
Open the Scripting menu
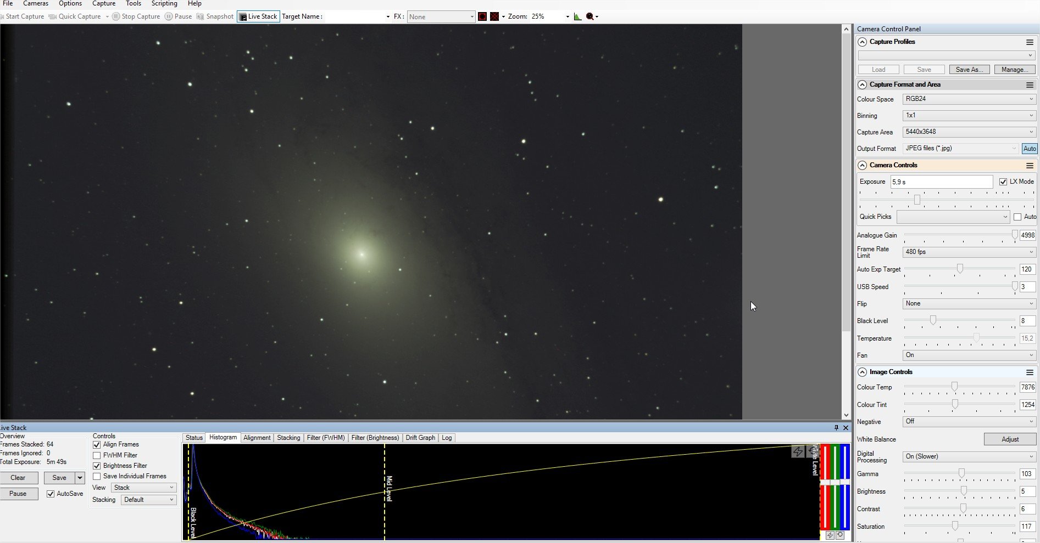164,4
